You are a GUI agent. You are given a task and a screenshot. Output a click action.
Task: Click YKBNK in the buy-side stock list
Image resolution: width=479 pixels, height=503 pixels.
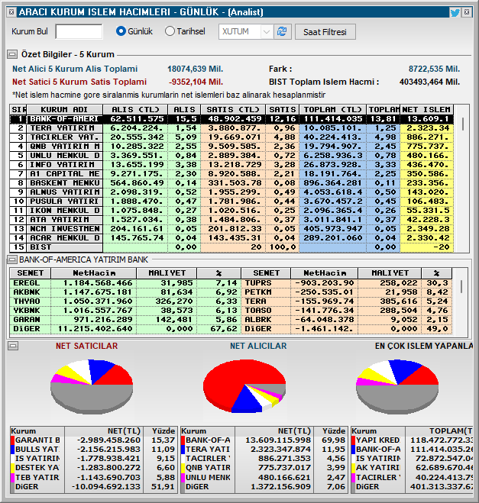pos(27,311)
